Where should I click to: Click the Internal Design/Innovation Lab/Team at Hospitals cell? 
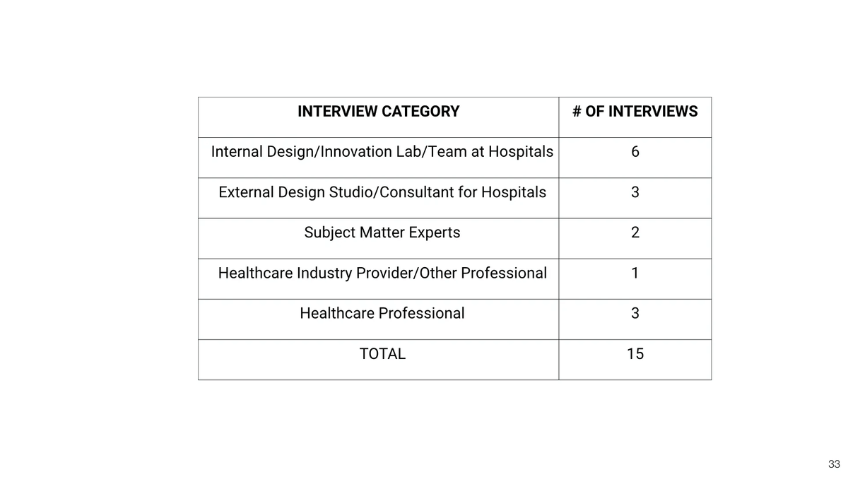coord(378,158)
